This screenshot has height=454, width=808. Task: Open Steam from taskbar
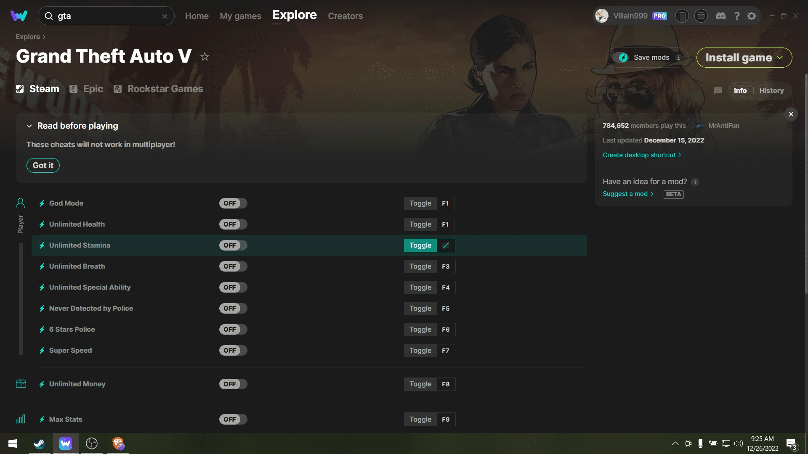pyautogui.click(x=39, y=443)
